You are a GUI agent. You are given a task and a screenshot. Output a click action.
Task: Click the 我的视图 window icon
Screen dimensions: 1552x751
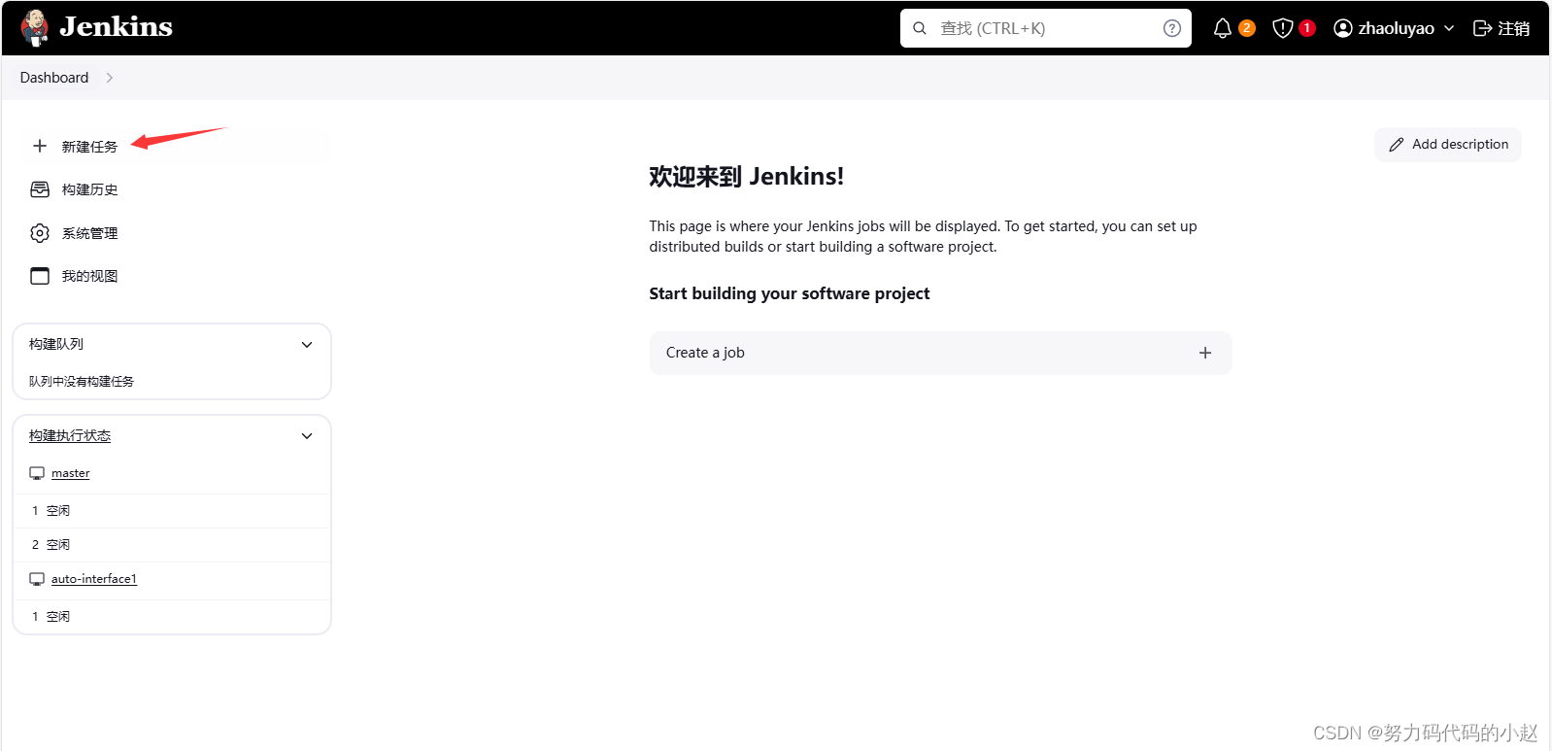click(x=40, y=276)
